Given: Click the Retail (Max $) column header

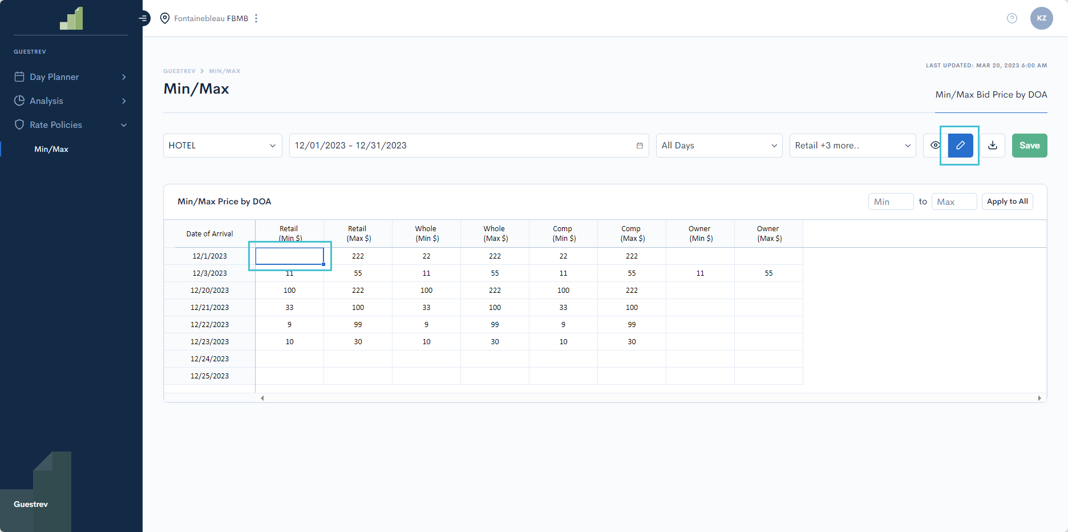Looking at the screenshot, I should click(358, 233).
